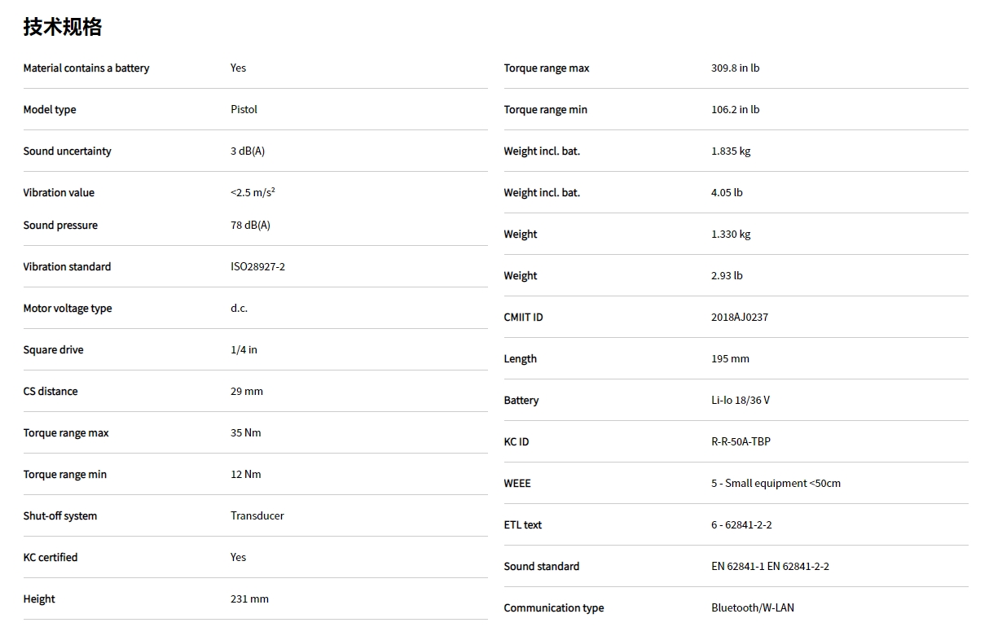
Task: Select the Transducer value text
Action: [x=257, y=516]
